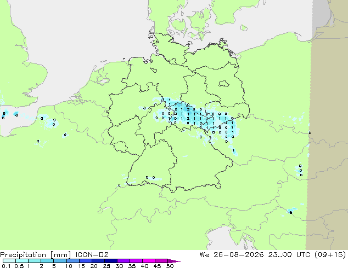This screenshot has height=268, width=348.
Task: Click the '45' legend label
Action: pyautogui.click(x=157, y=266)
